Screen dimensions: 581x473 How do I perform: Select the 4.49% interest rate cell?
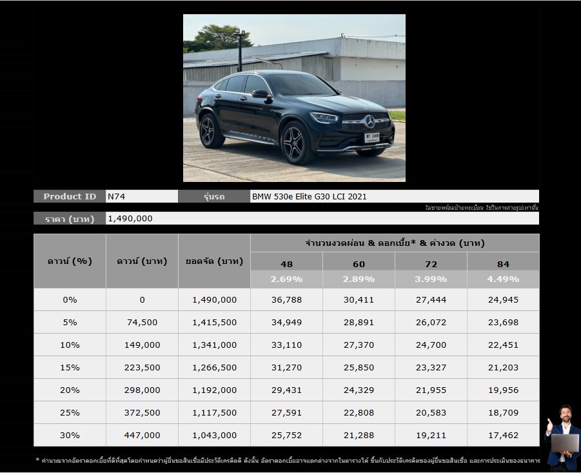[503, 279]
